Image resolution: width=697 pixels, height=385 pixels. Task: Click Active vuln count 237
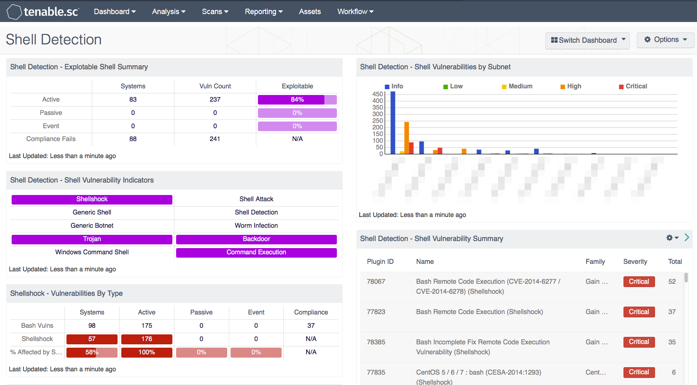tap(215, 100)
